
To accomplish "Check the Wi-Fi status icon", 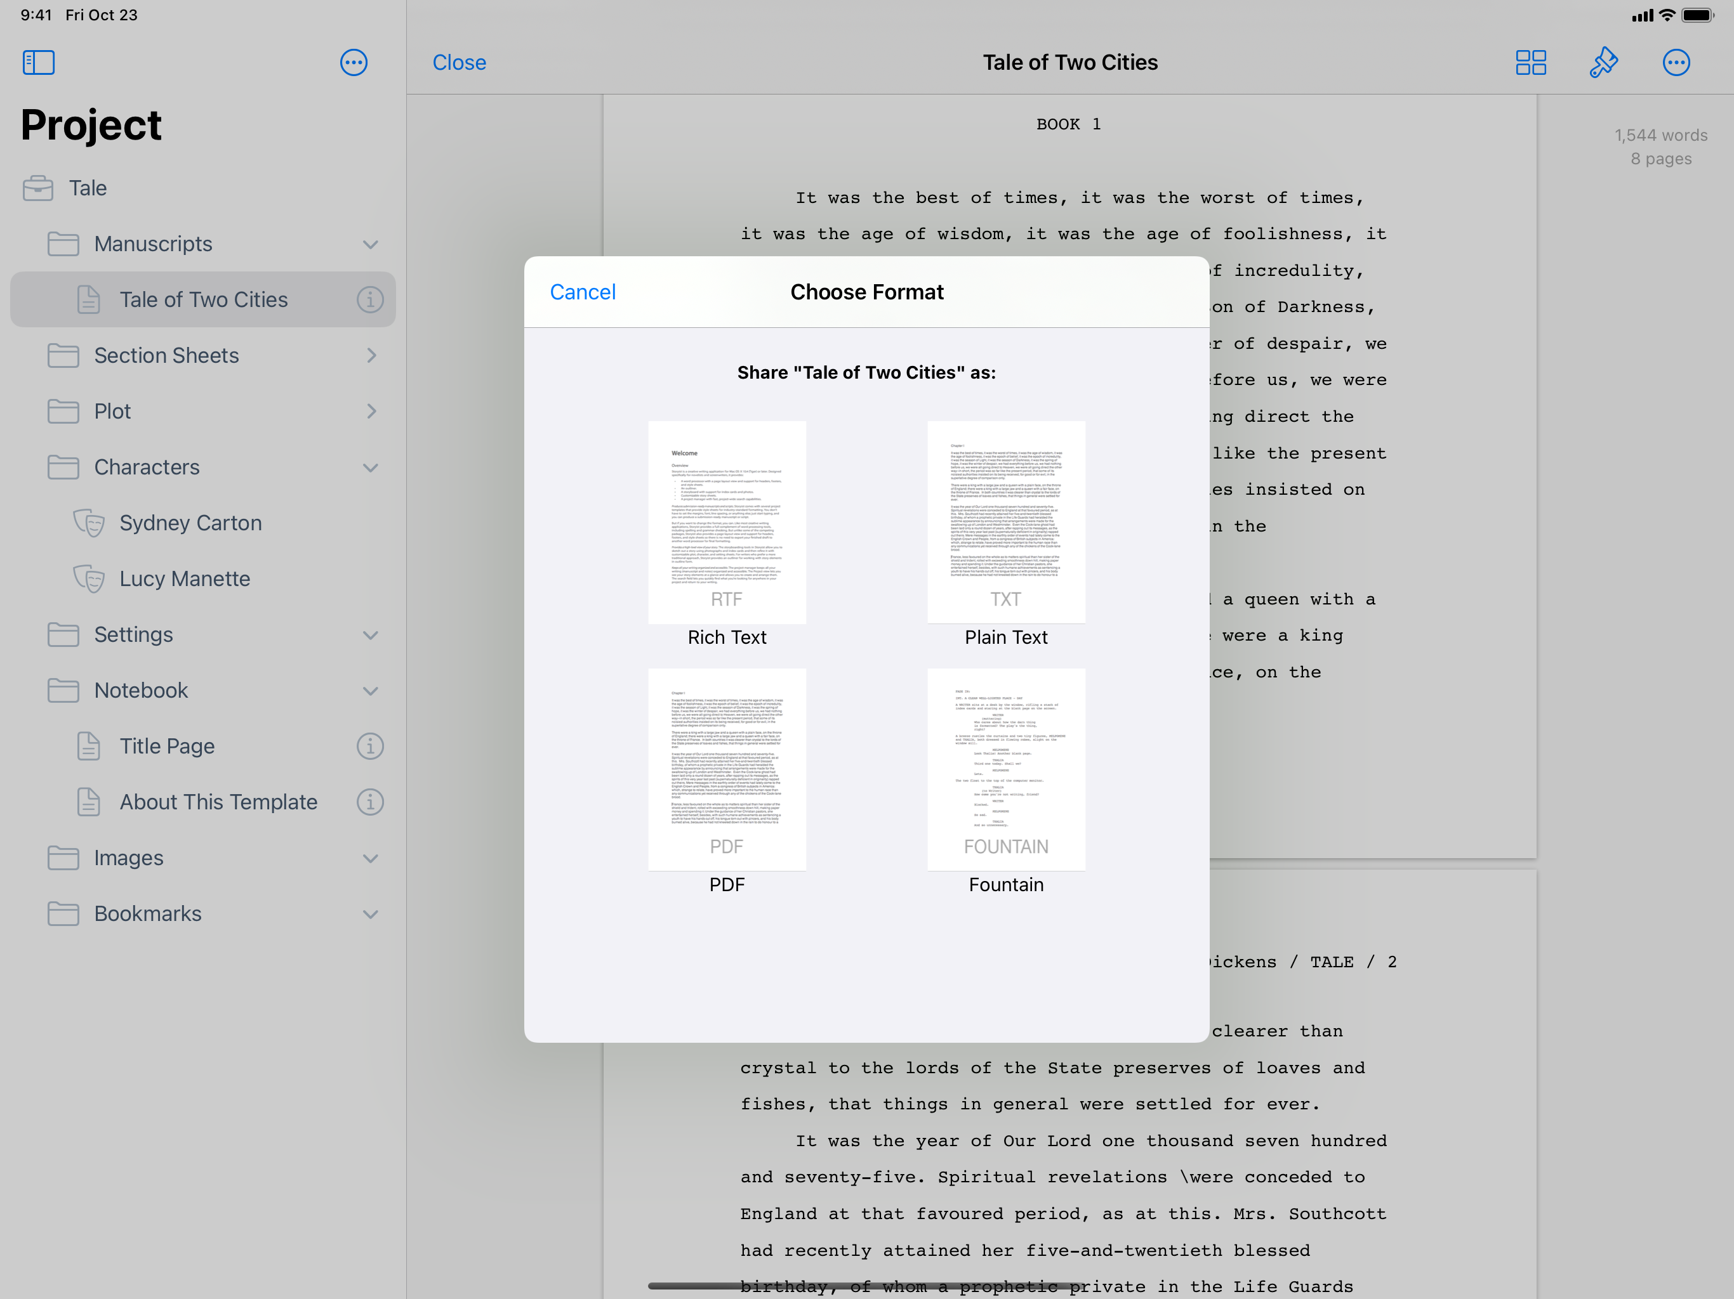I will (1667, 15).
